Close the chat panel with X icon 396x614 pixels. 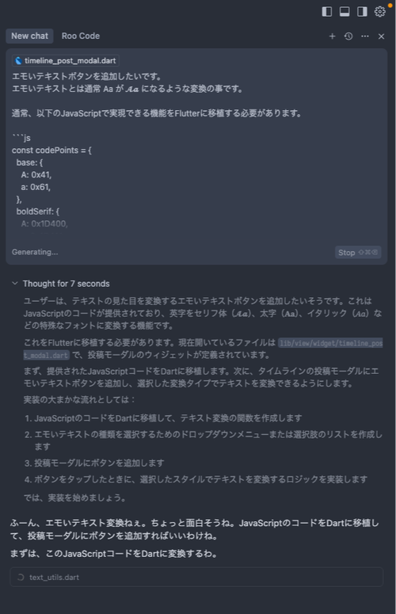pyautogui.click(x=381, y=36)
